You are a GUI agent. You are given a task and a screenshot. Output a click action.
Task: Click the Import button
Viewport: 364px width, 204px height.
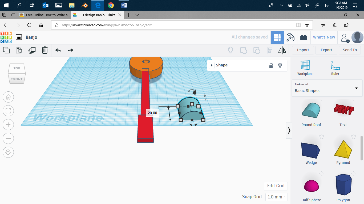point(303,50)
